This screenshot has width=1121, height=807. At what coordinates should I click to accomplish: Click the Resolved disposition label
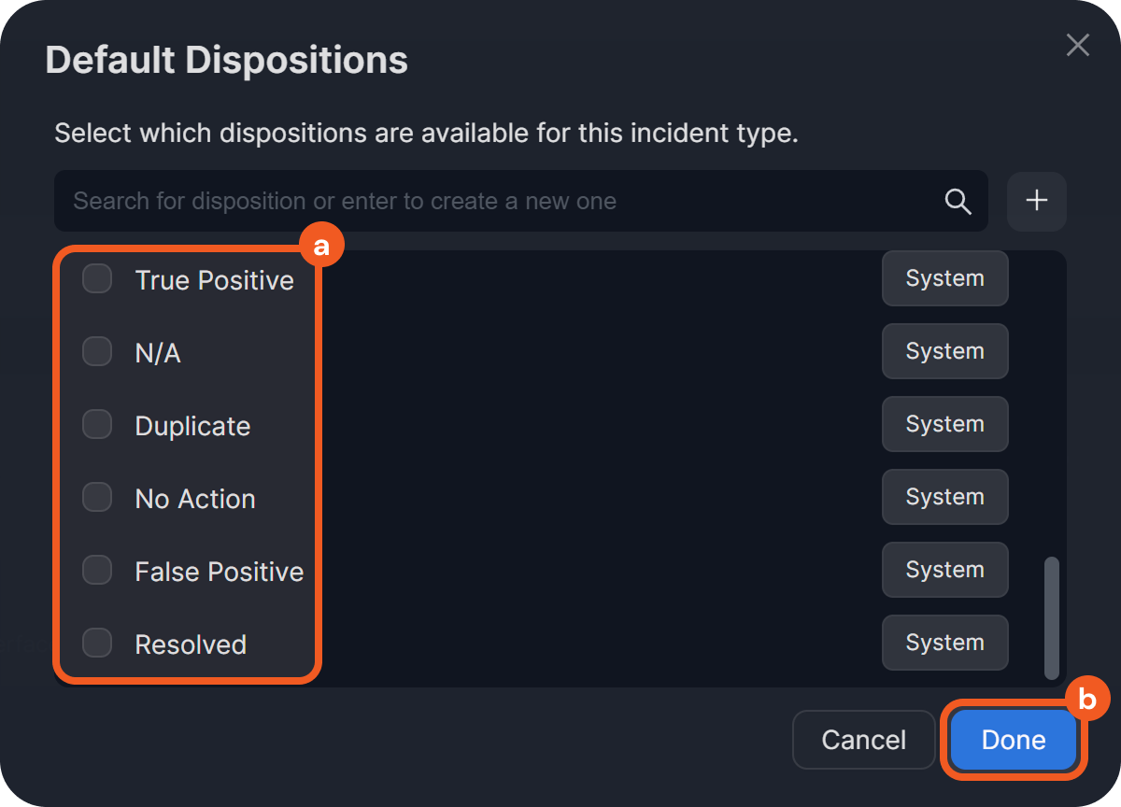(191, 644)
